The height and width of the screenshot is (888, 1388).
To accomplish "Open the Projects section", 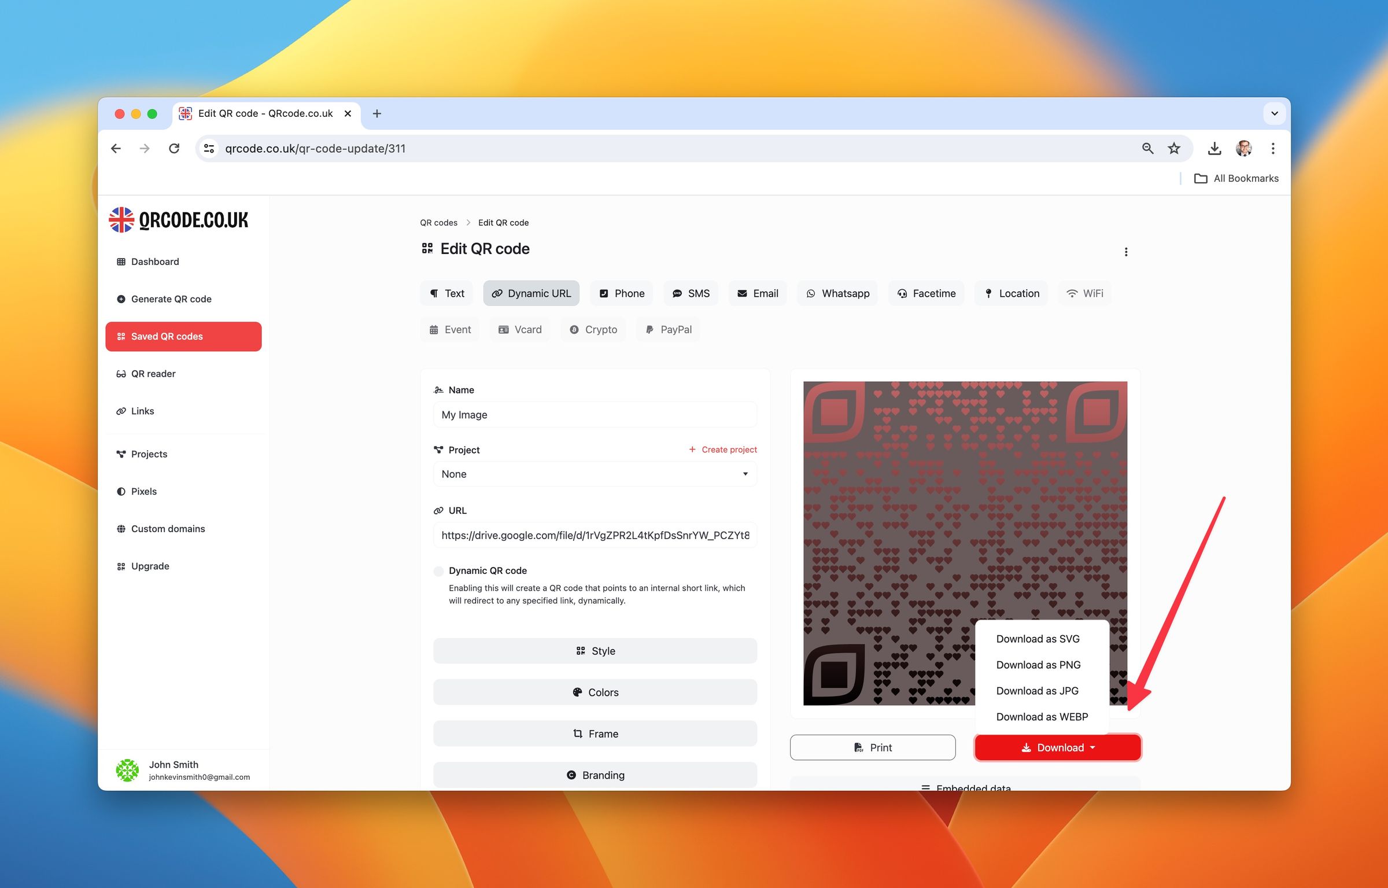I will [149, 454].
